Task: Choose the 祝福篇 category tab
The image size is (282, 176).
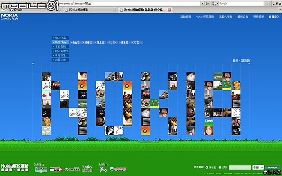Action: (88, 43)
